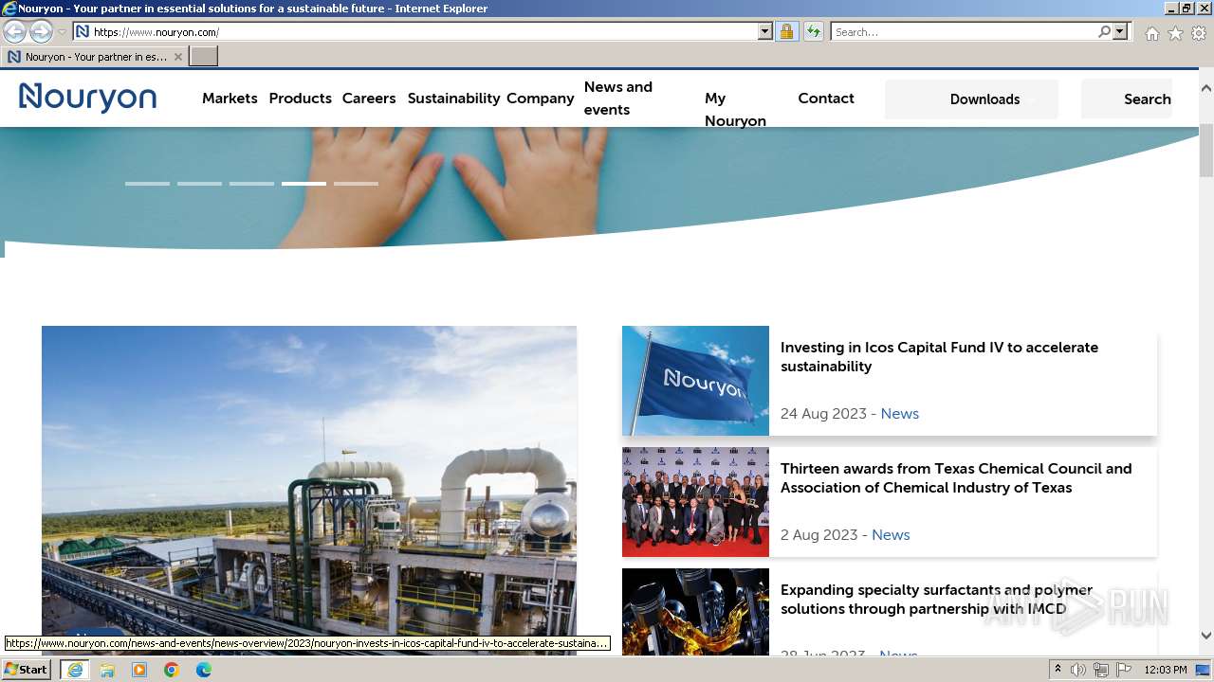This screenshot has height=682, width=1214.
Task: Click the page scrollbar down arrow
Action: point(1206,636)
